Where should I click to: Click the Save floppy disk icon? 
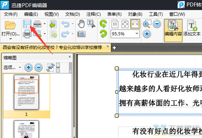pyautogui.click(x=27, y=24)
